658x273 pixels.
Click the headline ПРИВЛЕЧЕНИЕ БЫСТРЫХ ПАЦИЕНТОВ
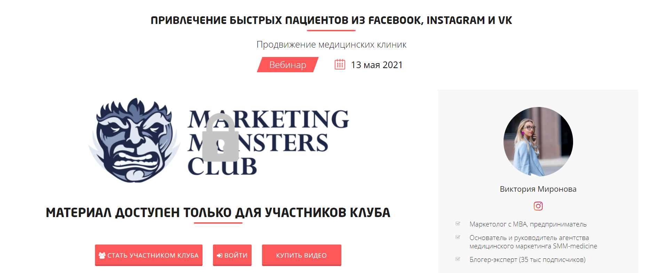point(249,20)
